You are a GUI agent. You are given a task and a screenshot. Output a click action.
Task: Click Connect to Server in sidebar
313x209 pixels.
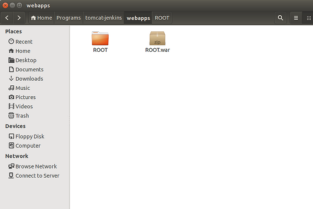coord(34,175)
